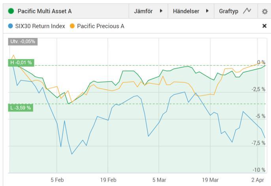This screenshot has width=271, height=186.
Task: Select Pacific Precious A legend label
Action: coord(101,26)
